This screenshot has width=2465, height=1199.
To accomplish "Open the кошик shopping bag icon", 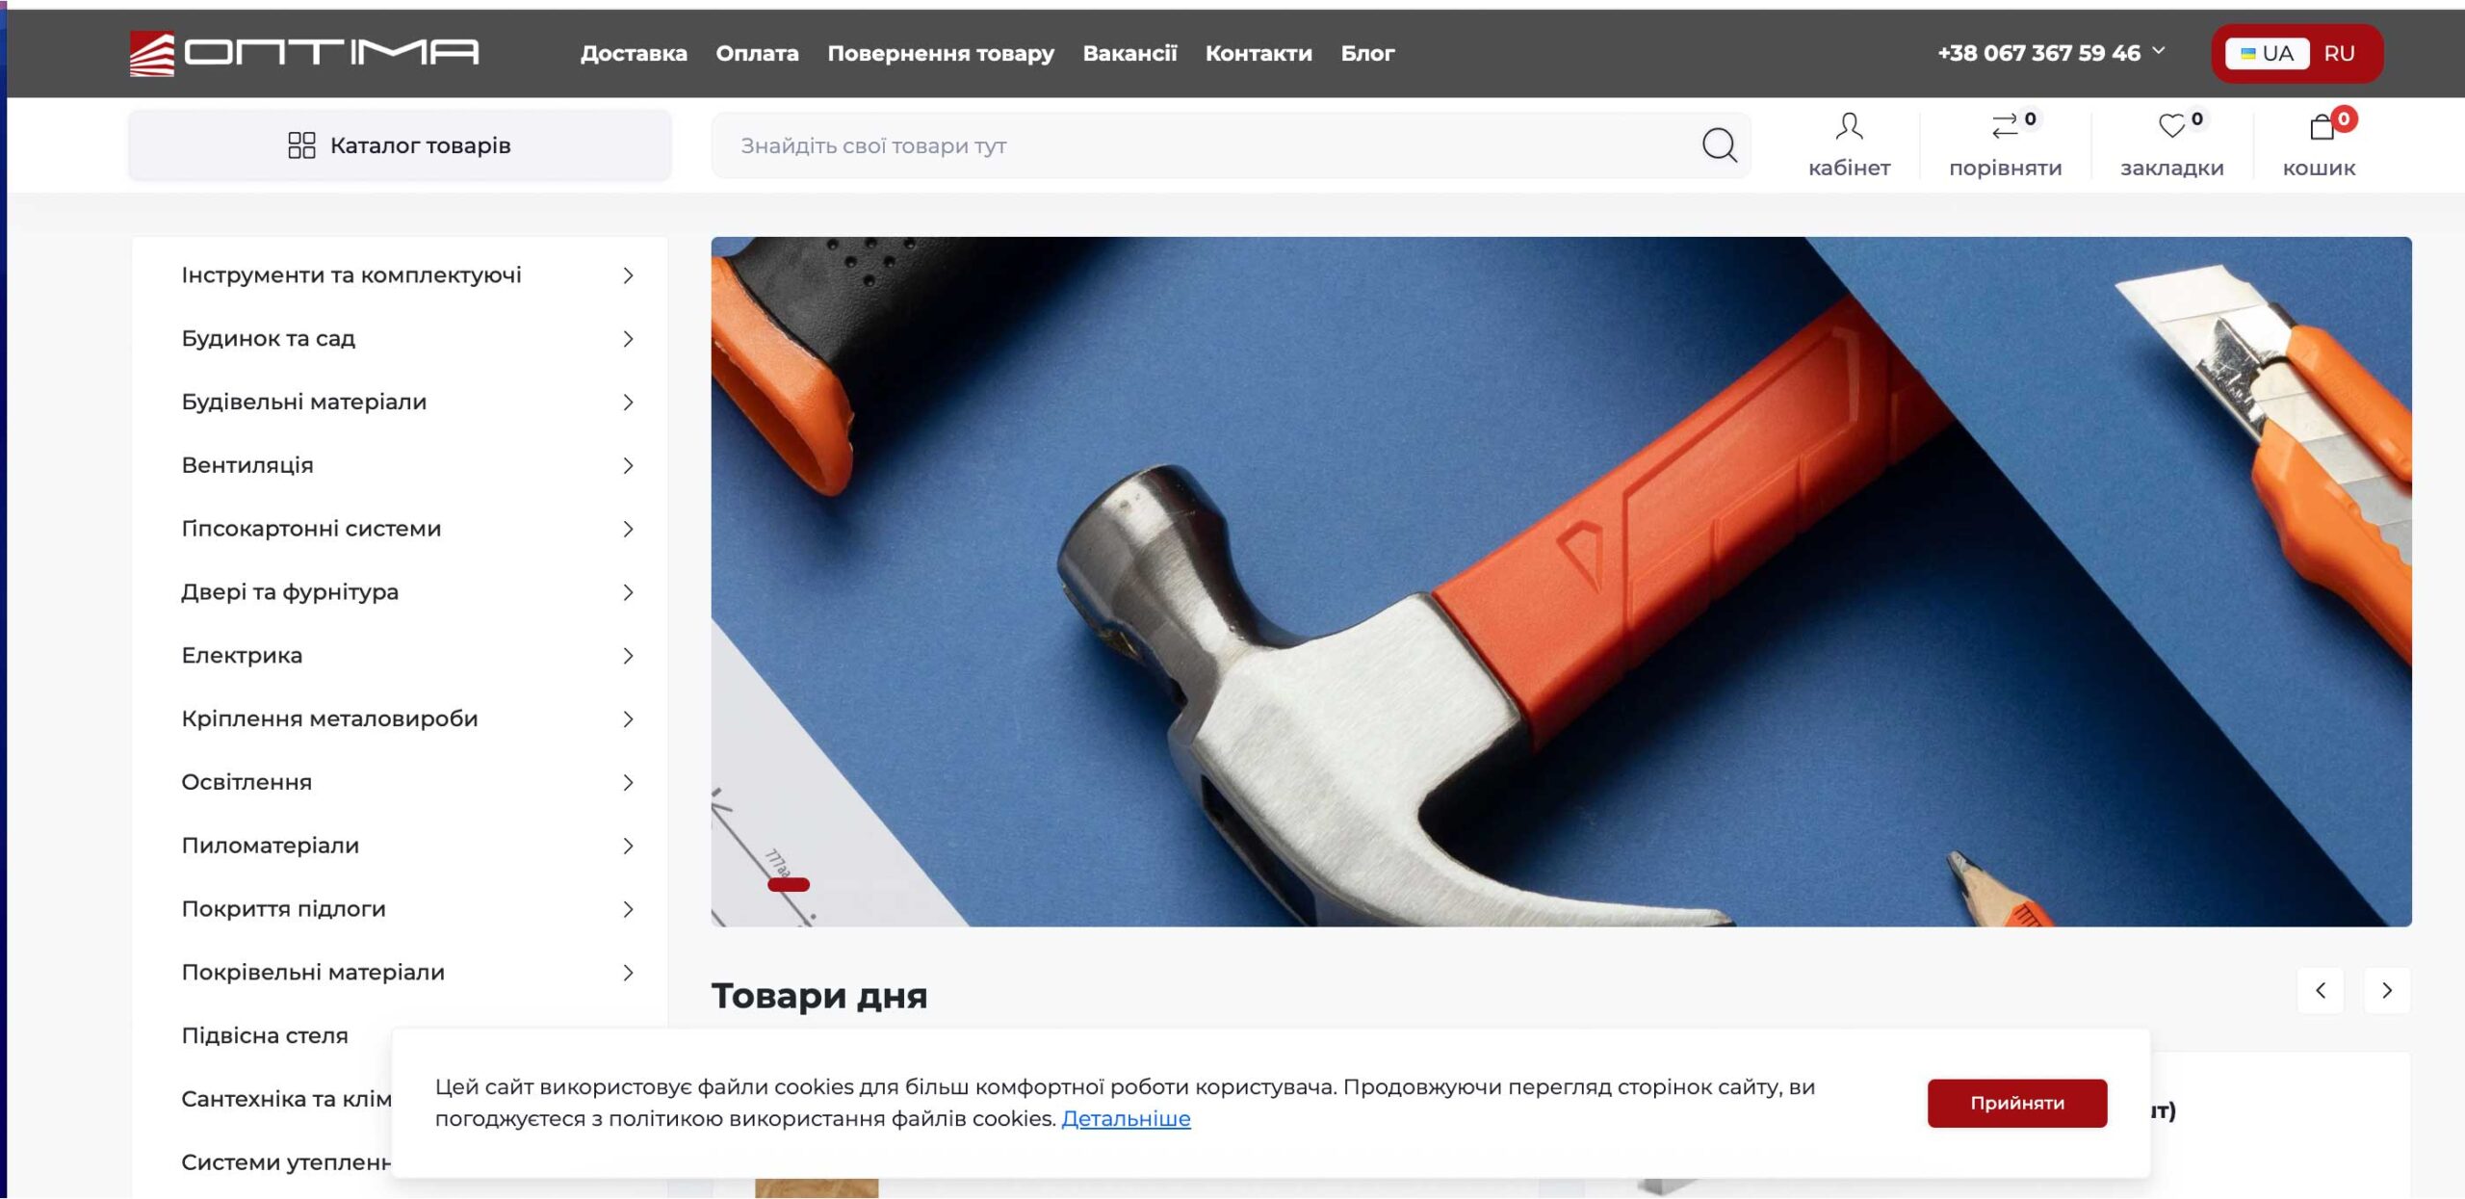I will click(2322, 126).
